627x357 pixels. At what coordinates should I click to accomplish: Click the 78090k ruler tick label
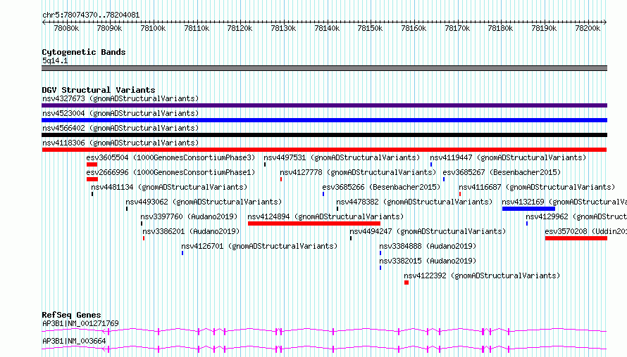tap(109, 28)
